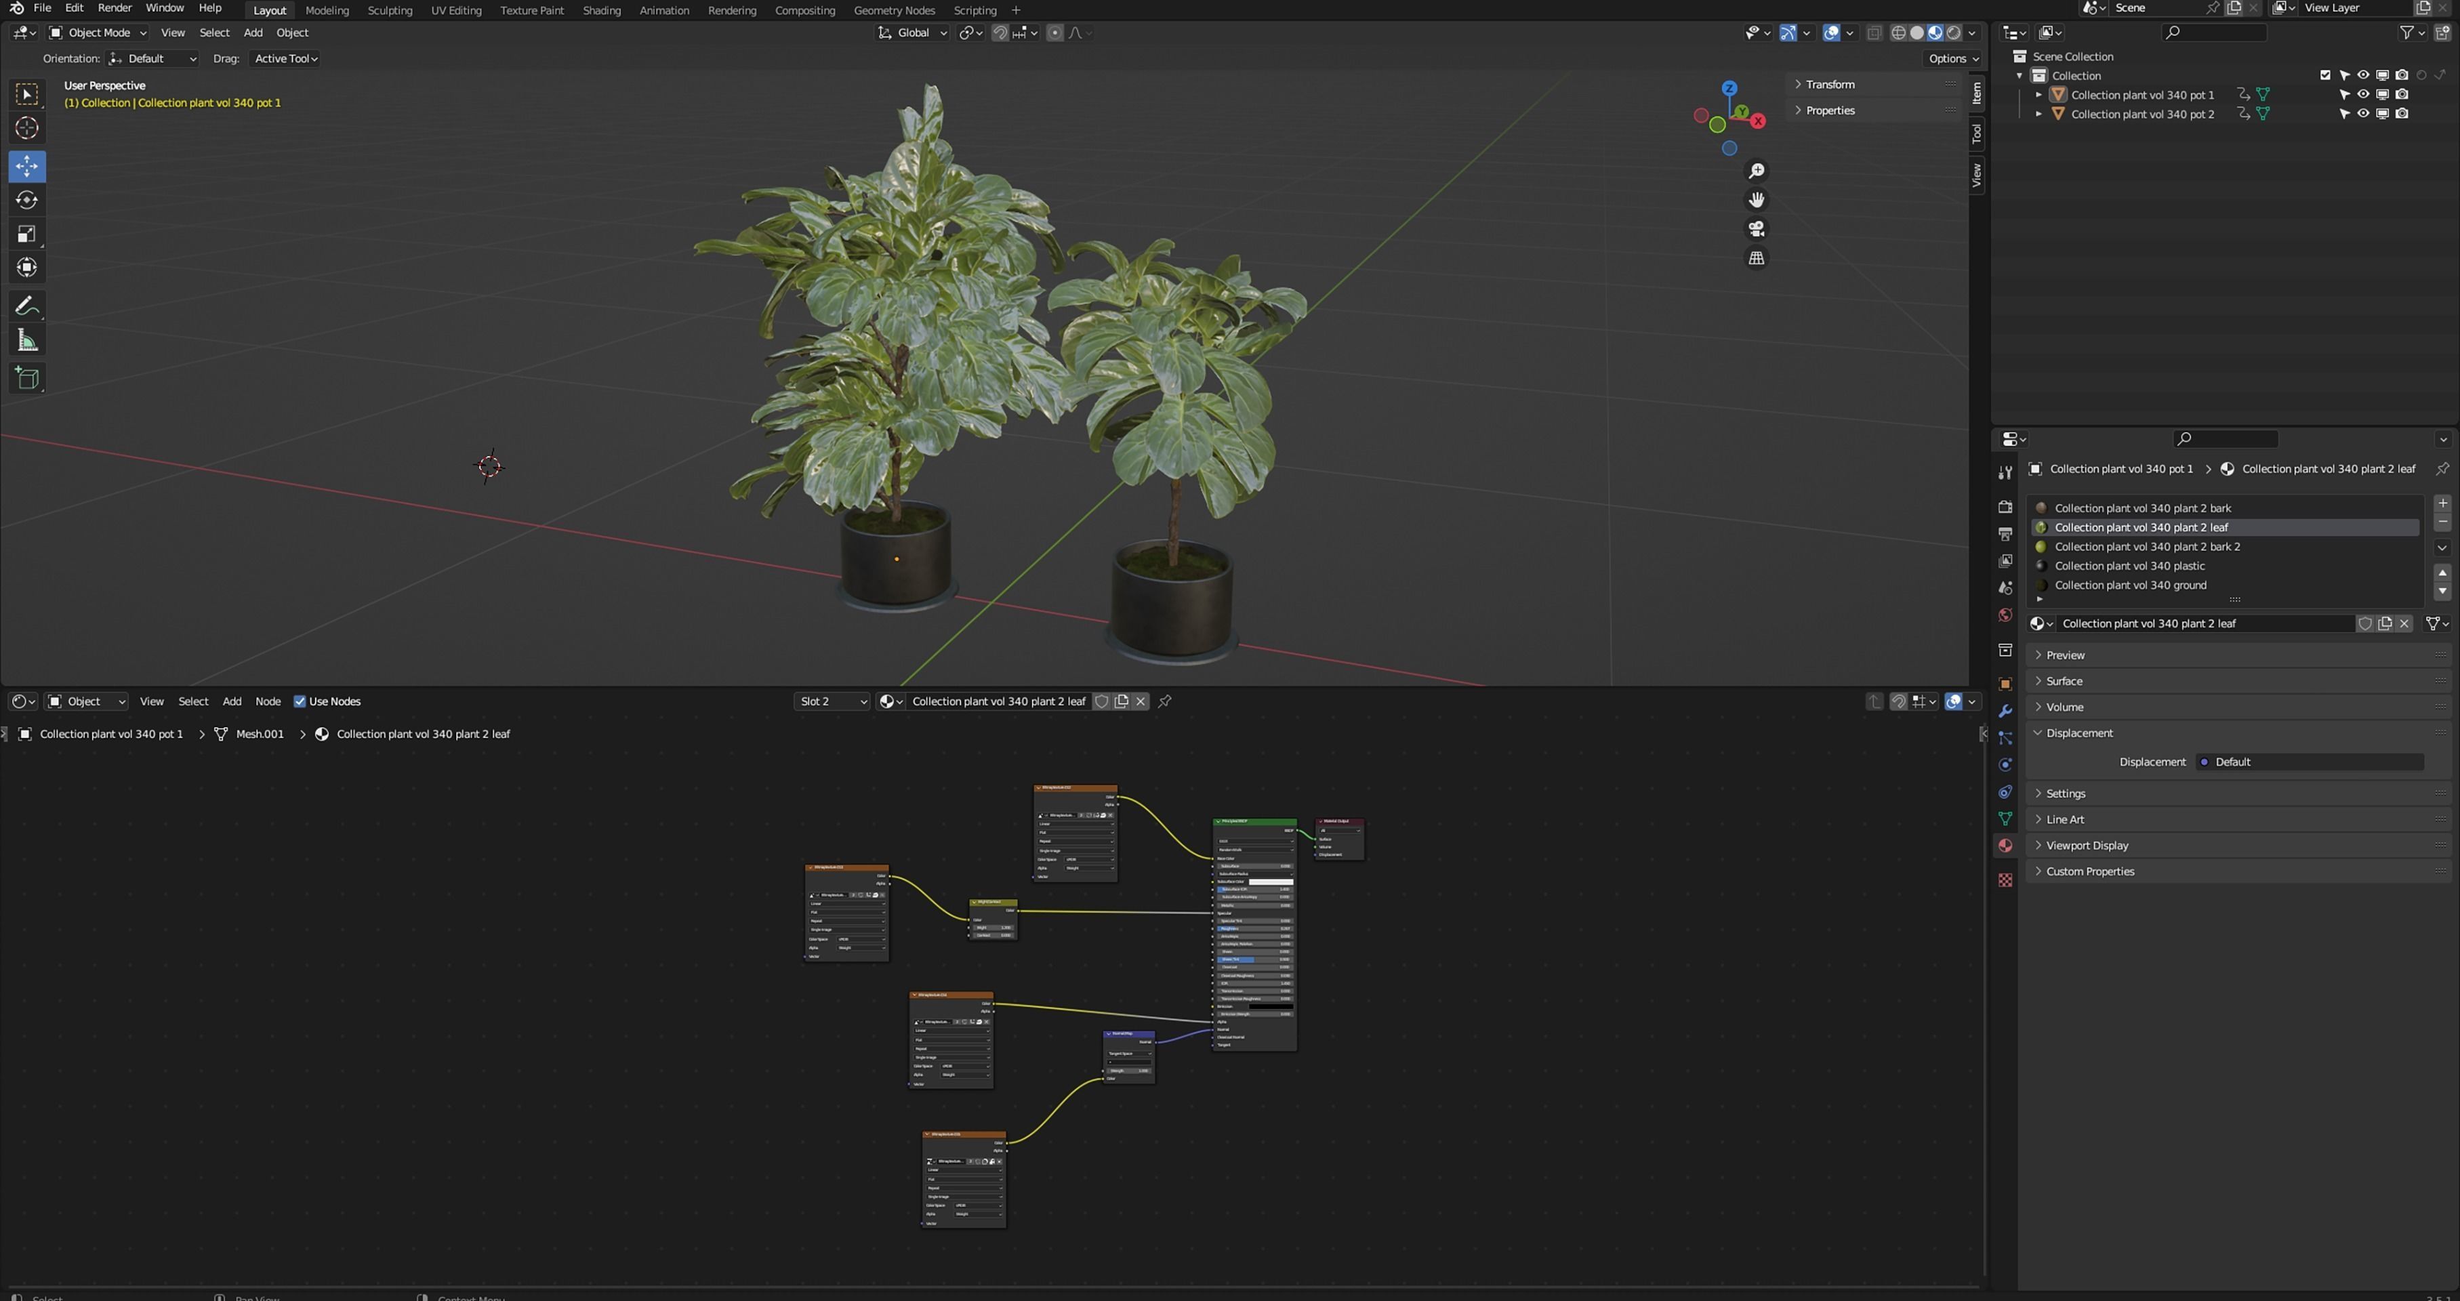Select the Move tool in the viewport toolbar
The height and width of the screenshot is (1301, 2460).
tap(26, 166)
